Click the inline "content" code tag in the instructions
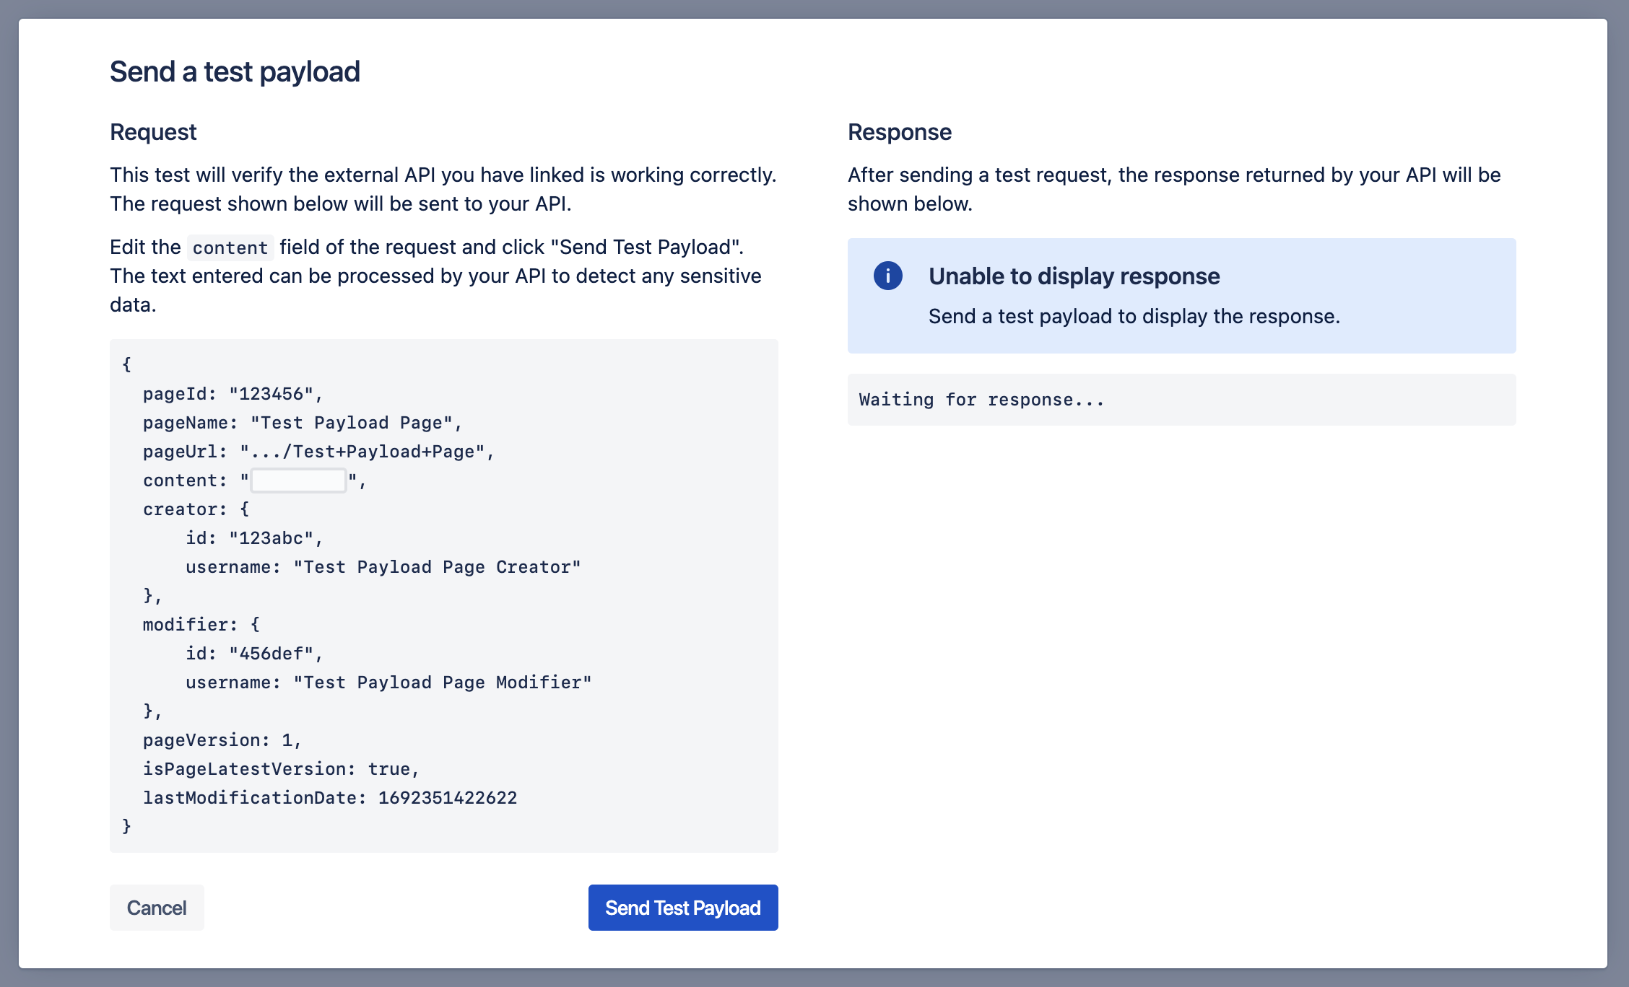 [230, 247]
